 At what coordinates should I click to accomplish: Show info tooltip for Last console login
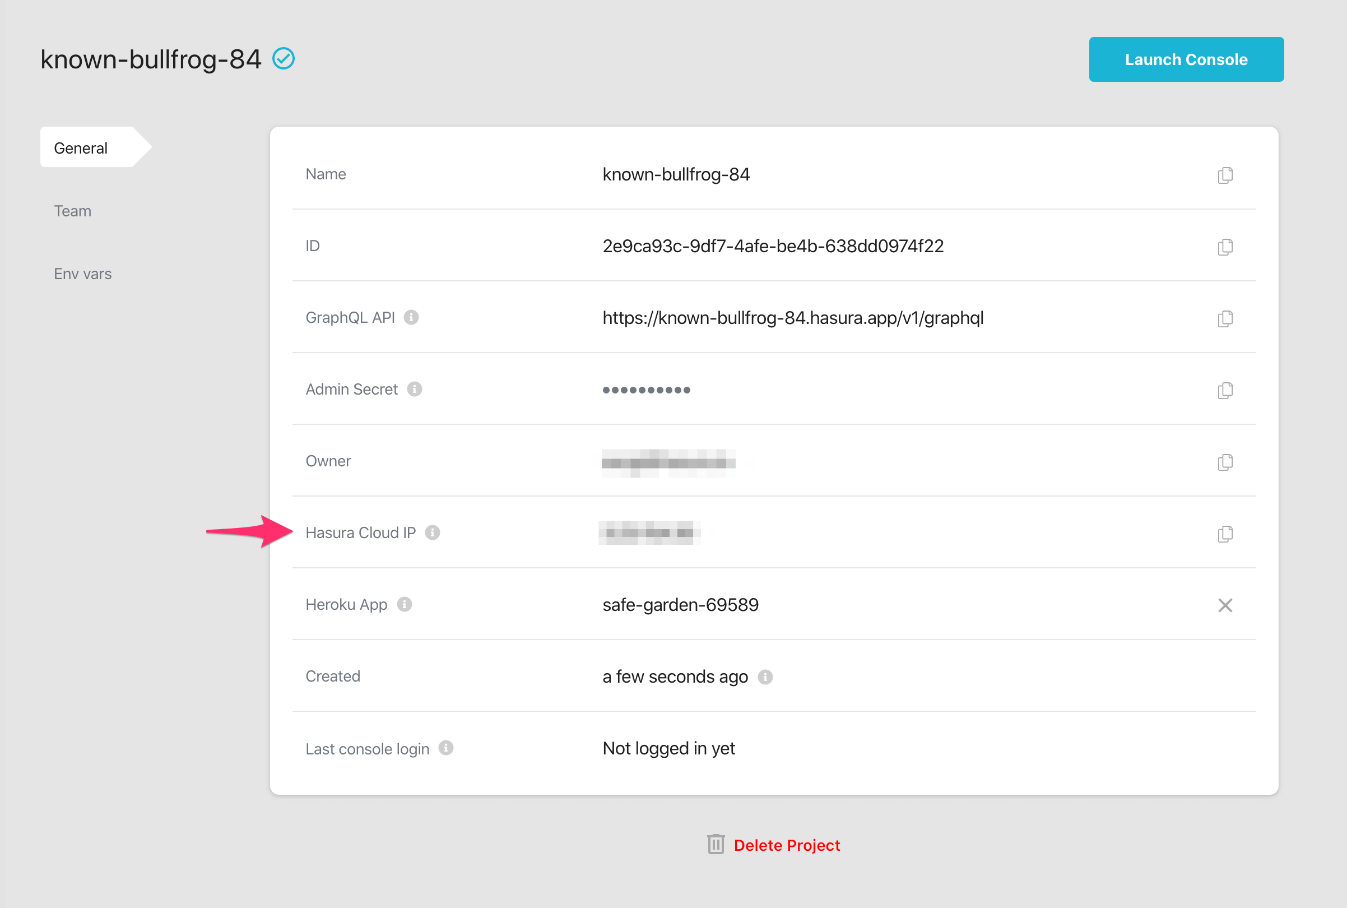(445, 748)
